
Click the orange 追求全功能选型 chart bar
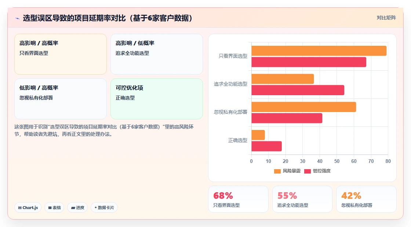coord(283,79)
